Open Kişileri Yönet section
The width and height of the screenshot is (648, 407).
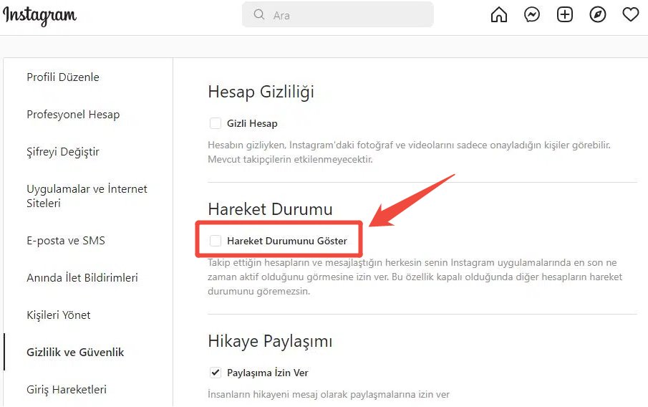58,315
